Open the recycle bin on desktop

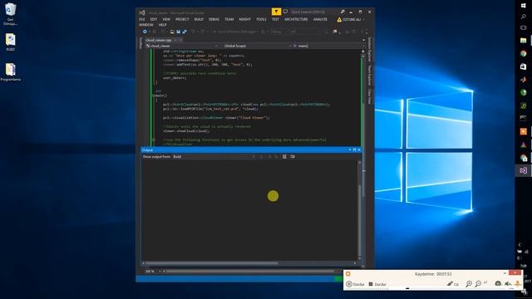pyautogui.click(x=10, y=14)
